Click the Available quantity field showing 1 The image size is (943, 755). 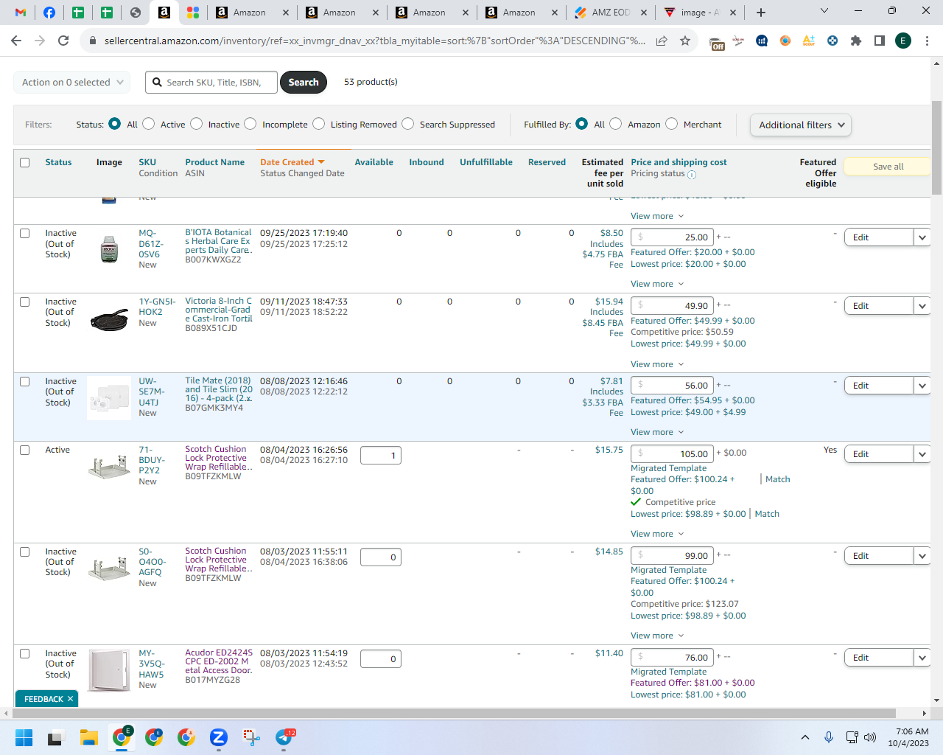tap(381, 456)
